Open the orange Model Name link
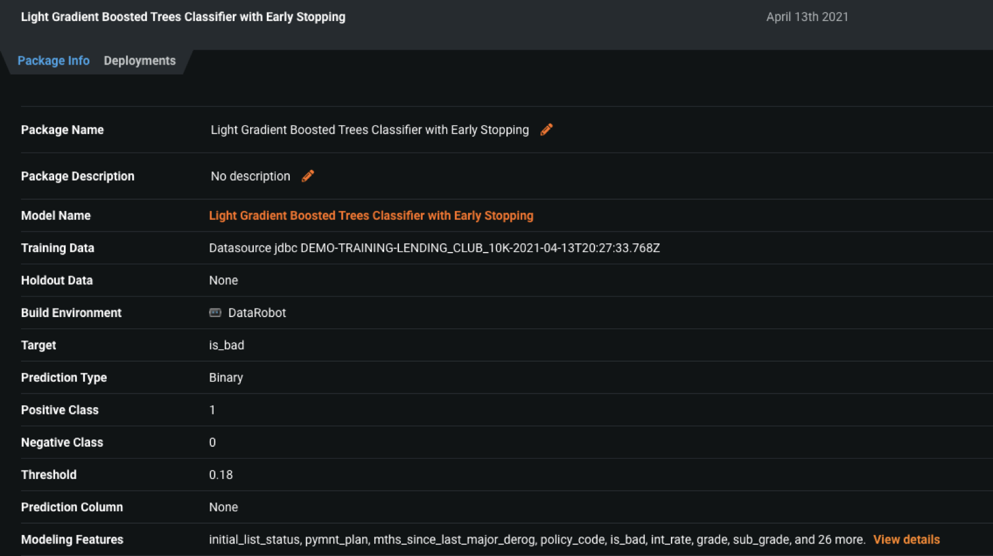The height and width of the screenshot is (556, 993). pyautogui.click(x=371, y=215)
